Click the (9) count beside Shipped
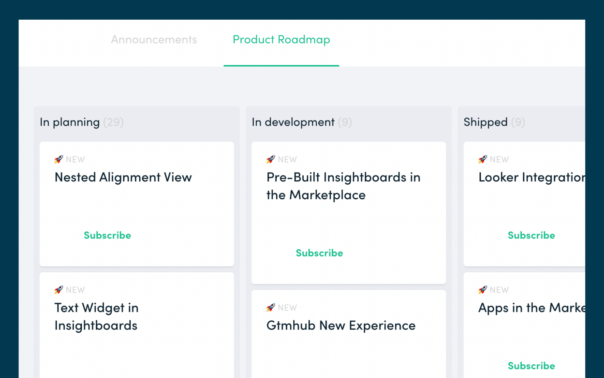The width and height of the screenshot is (604, 378). [x=518, y=122]
